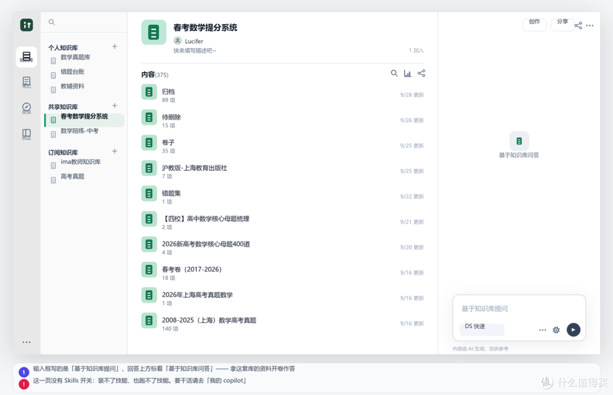Viewport: 613px width, 395px height.
Task: Click the 卷子 folder icon
Action: (149, 142)
